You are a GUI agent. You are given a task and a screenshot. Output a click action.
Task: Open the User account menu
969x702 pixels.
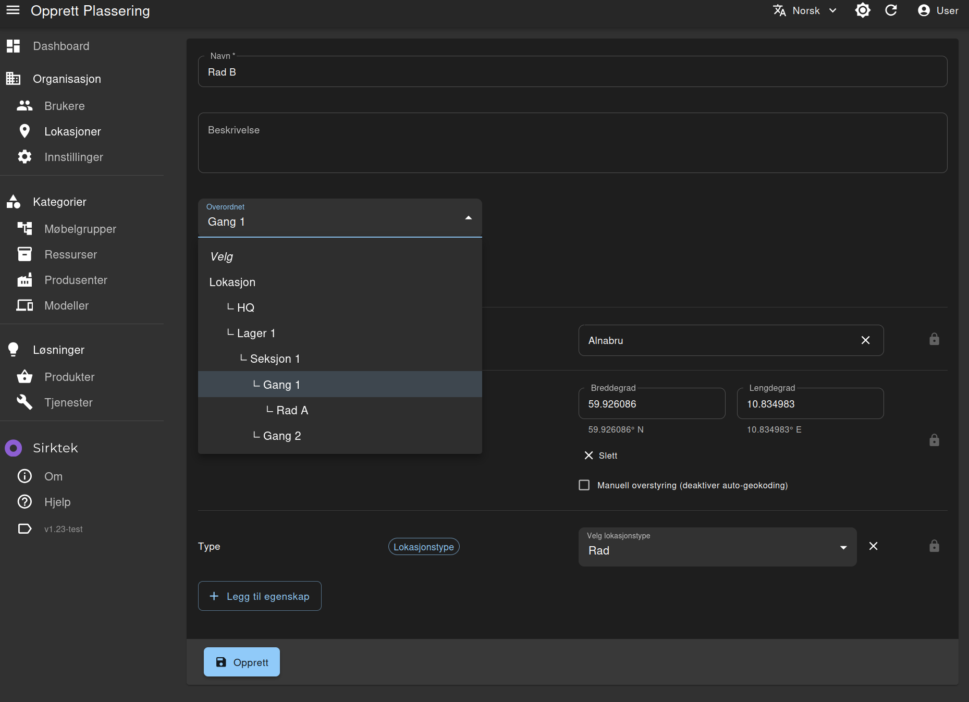(938, 10)
